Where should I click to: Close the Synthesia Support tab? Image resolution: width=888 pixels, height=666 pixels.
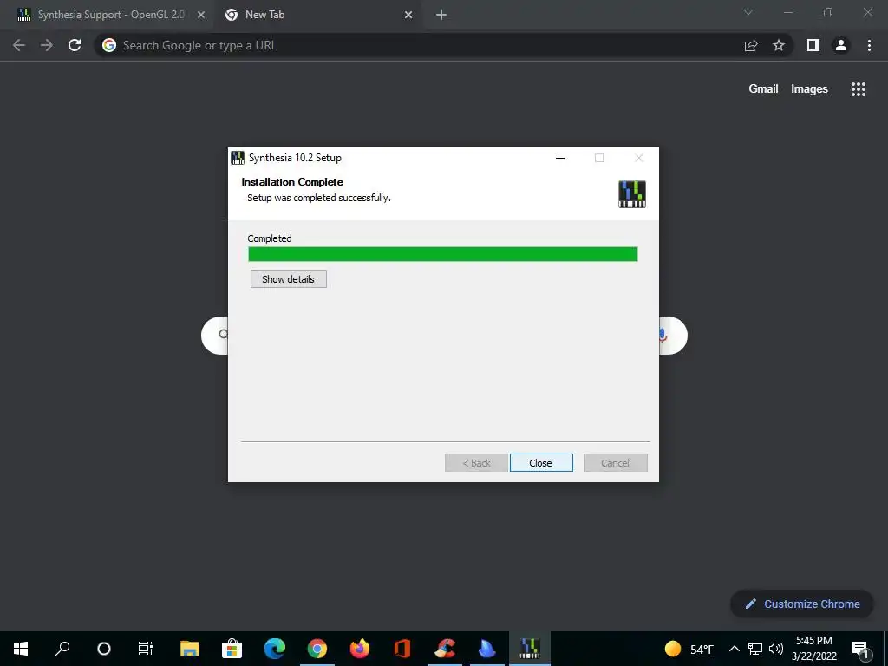200,16
